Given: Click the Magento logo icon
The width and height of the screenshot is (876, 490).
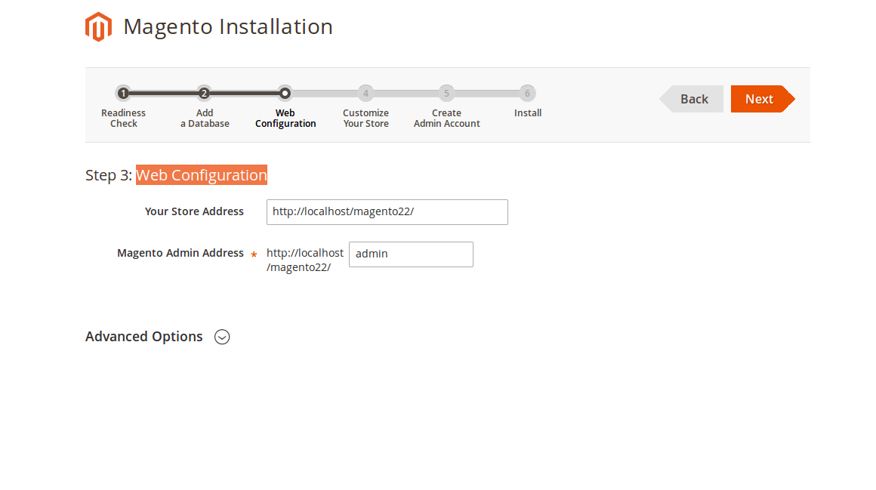Looking at the screenshot, I should [98, 27].
